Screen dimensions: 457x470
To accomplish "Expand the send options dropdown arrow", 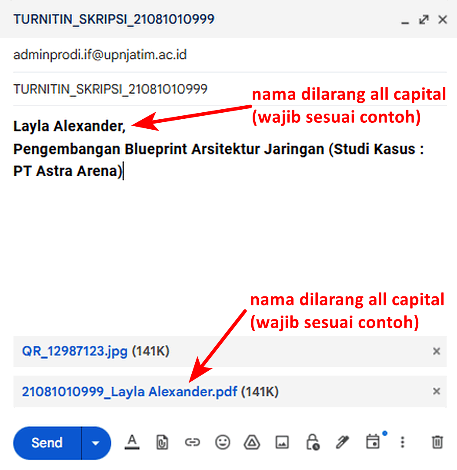I will tap(96, 443).
